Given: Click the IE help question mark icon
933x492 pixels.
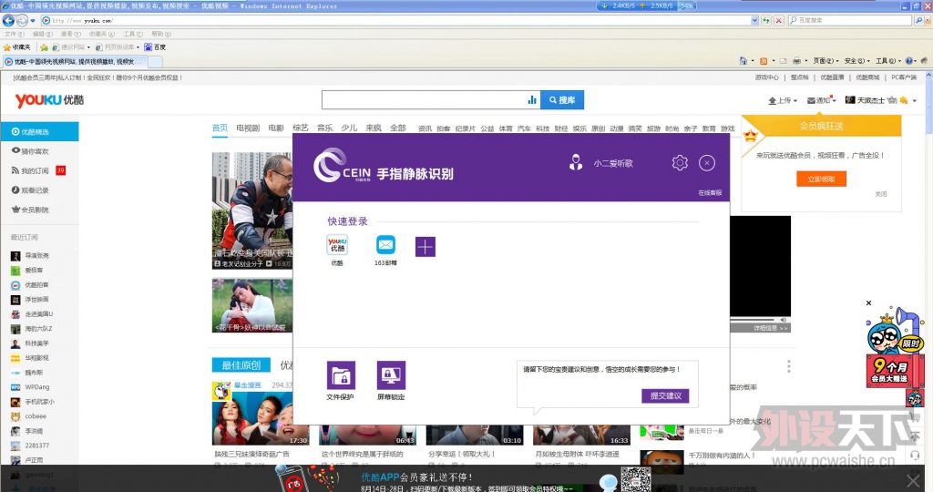Looking at the screenshot, I should point(908,61).
